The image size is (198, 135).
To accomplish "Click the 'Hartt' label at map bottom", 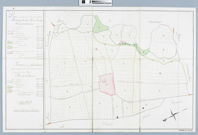I will pyautogui.click(x=107, y=123).
